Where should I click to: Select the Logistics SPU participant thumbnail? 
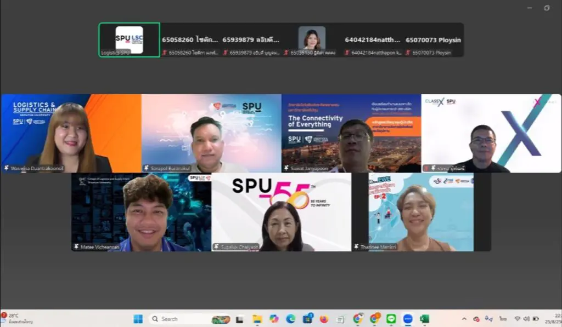pos(130,40)
